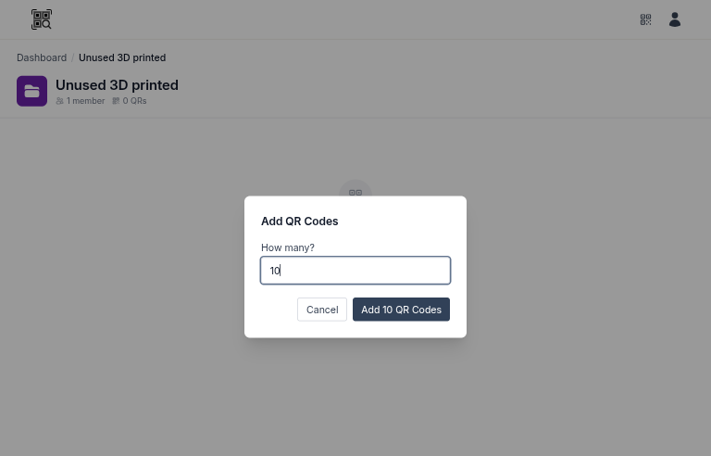This screenshot has height=456, width=711.
Task: Click the purple folder icon
Action: click(32, 91)
